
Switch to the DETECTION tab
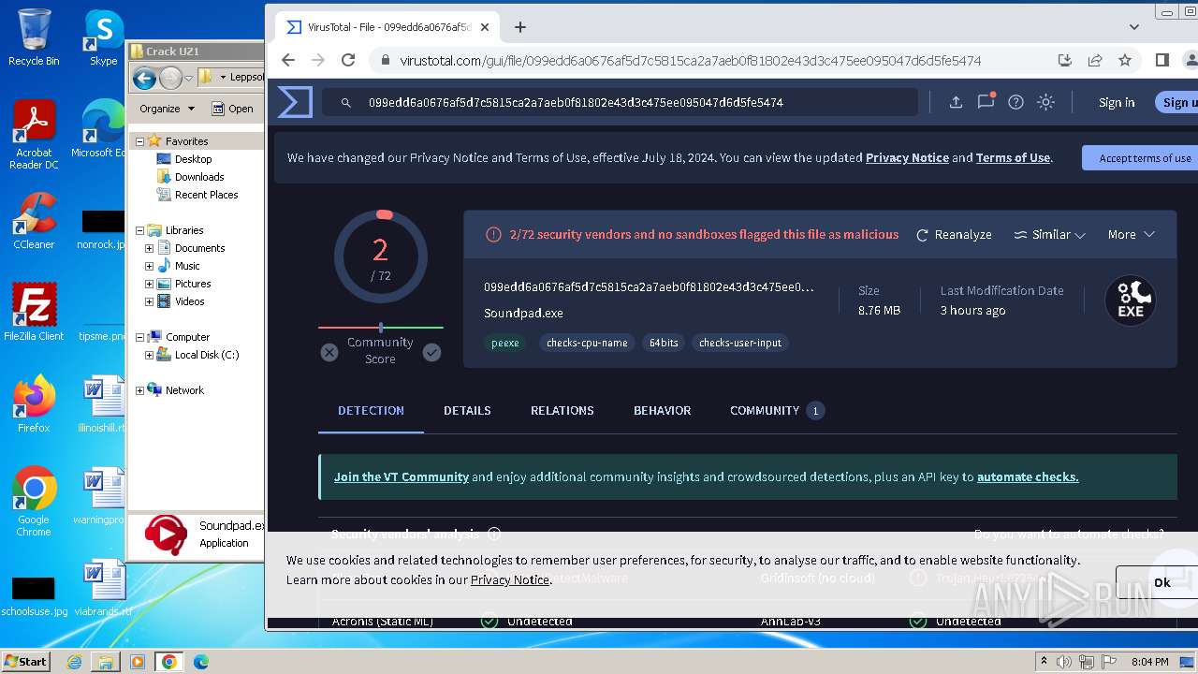tap(371, 410)
